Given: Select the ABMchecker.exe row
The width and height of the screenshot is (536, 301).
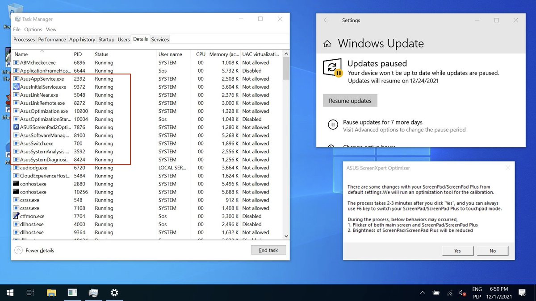Looking at the screenshot, I should [x=147, y=63].
